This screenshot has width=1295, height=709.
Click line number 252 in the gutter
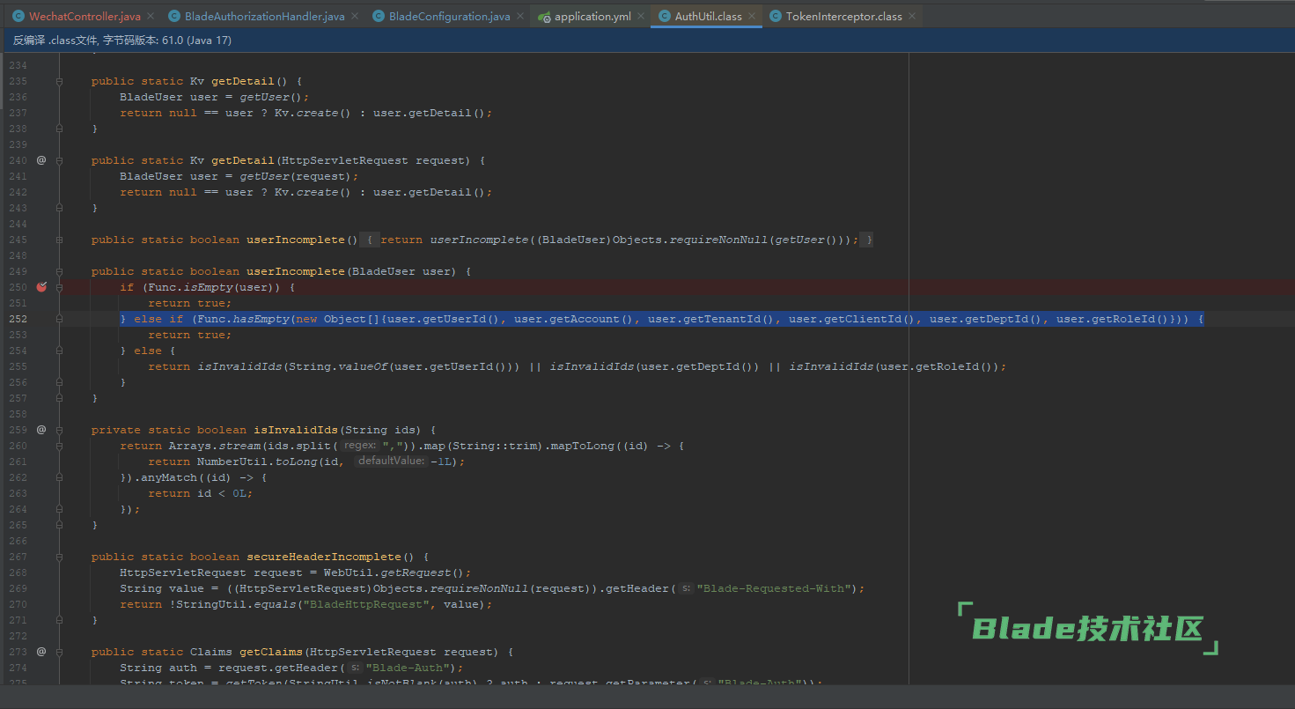pyautogui.click(x=18, y=319)
